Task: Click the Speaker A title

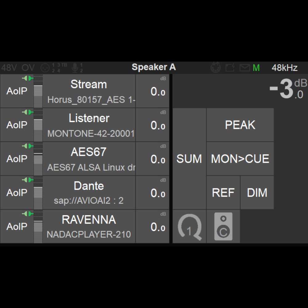Action: point(154,67)
